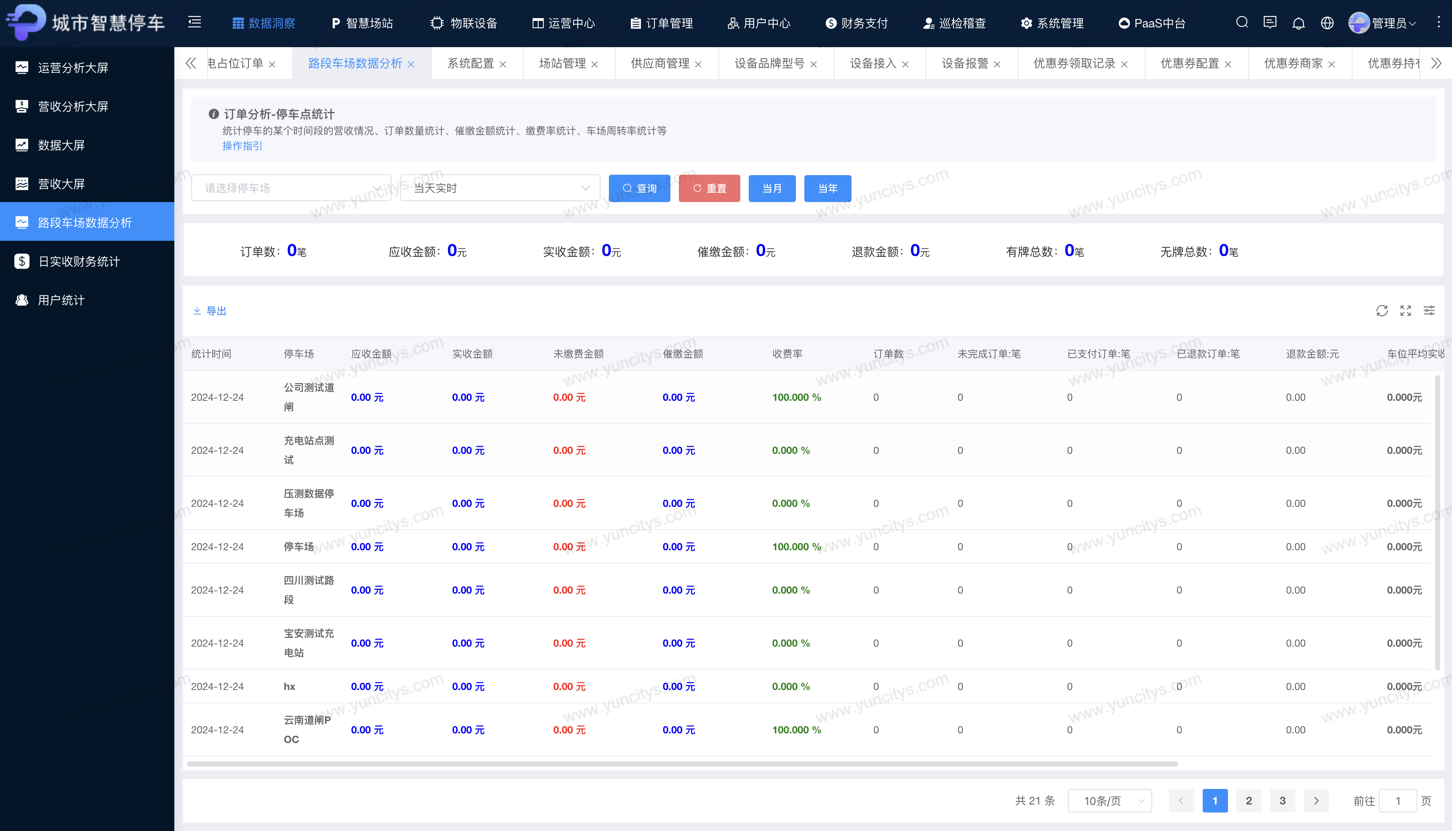Image resolution: width=1452 pixels, height=831 pixels.
Task: Open the 智慧场站 top menu
Action: 362,24
